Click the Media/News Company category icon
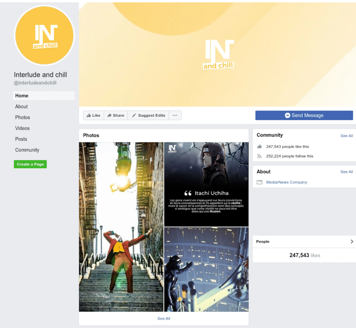 [x=259, y=182]
